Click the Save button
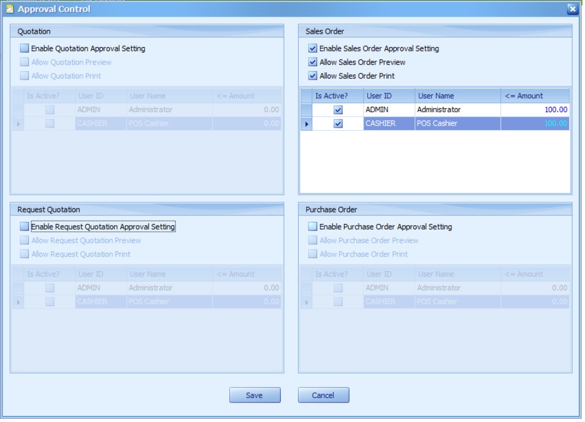The width and height of the screenshot is (585, 422). [x=254, y=396]
